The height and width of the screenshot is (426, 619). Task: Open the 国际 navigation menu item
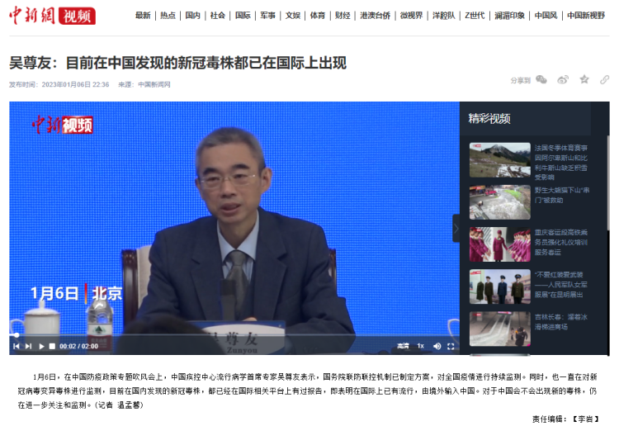(243, 16)
